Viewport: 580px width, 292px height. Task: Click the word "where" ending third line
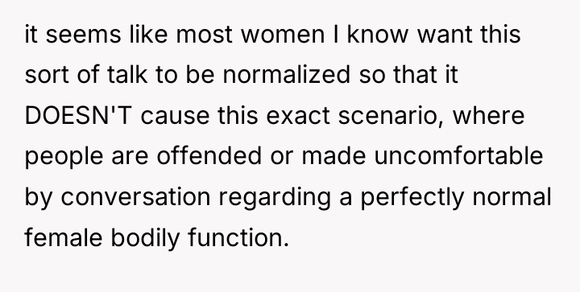489,115
